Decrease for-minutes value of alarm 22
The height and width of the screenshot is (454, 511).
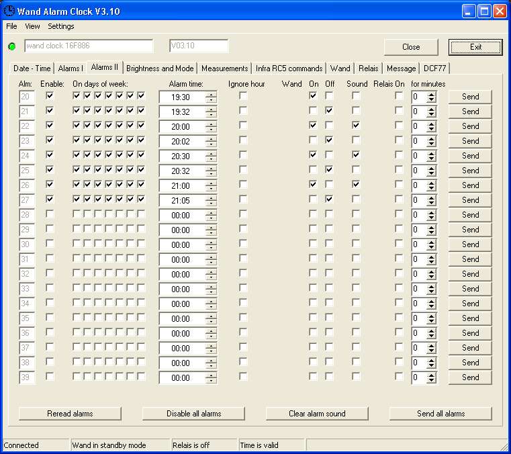(432, 130)
